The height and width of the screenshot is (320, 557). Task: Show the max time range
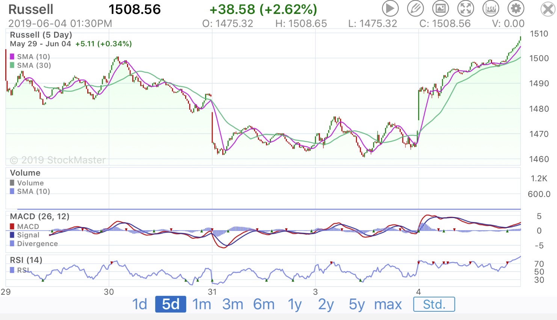[x=388, y=304]
